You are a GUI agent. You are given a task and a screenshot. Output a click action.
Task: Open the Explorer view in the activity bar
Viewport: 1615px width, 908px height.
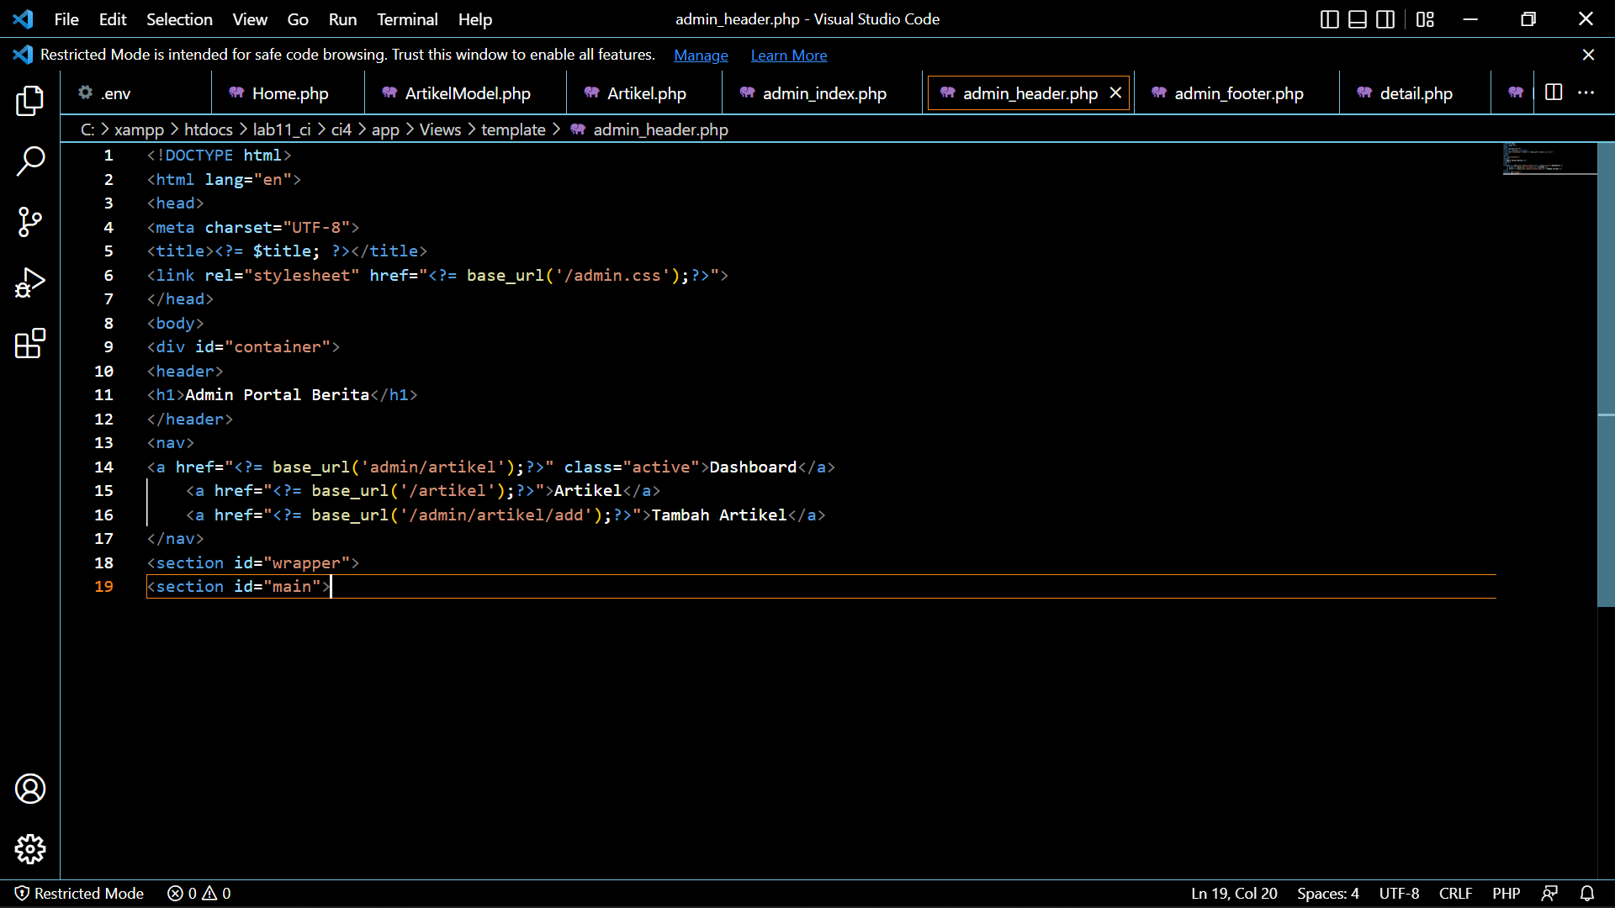[29, 101]
